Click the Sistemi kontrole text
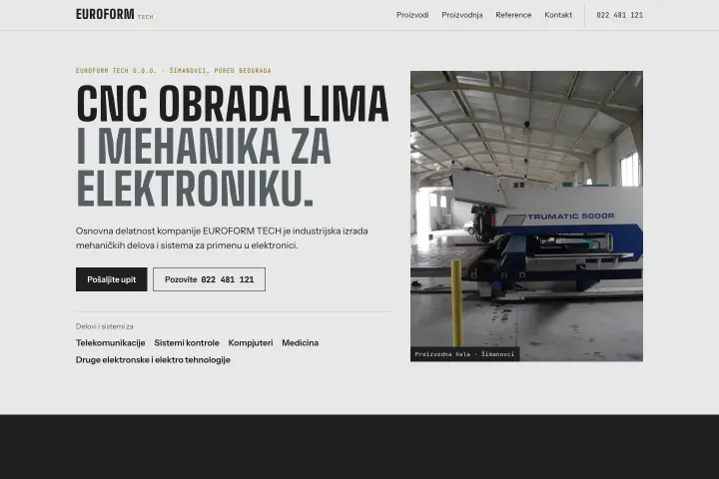Image resolution: width=719 pixels, height=479 pixels. pos(187,343)
